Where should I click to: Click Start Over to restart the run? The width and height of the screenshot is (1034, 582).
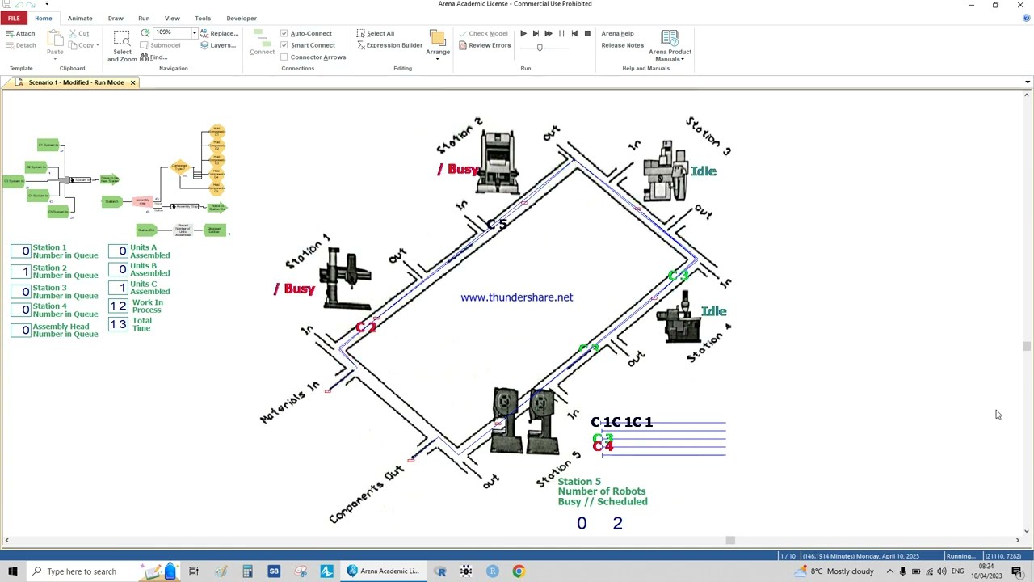(574, 34)
